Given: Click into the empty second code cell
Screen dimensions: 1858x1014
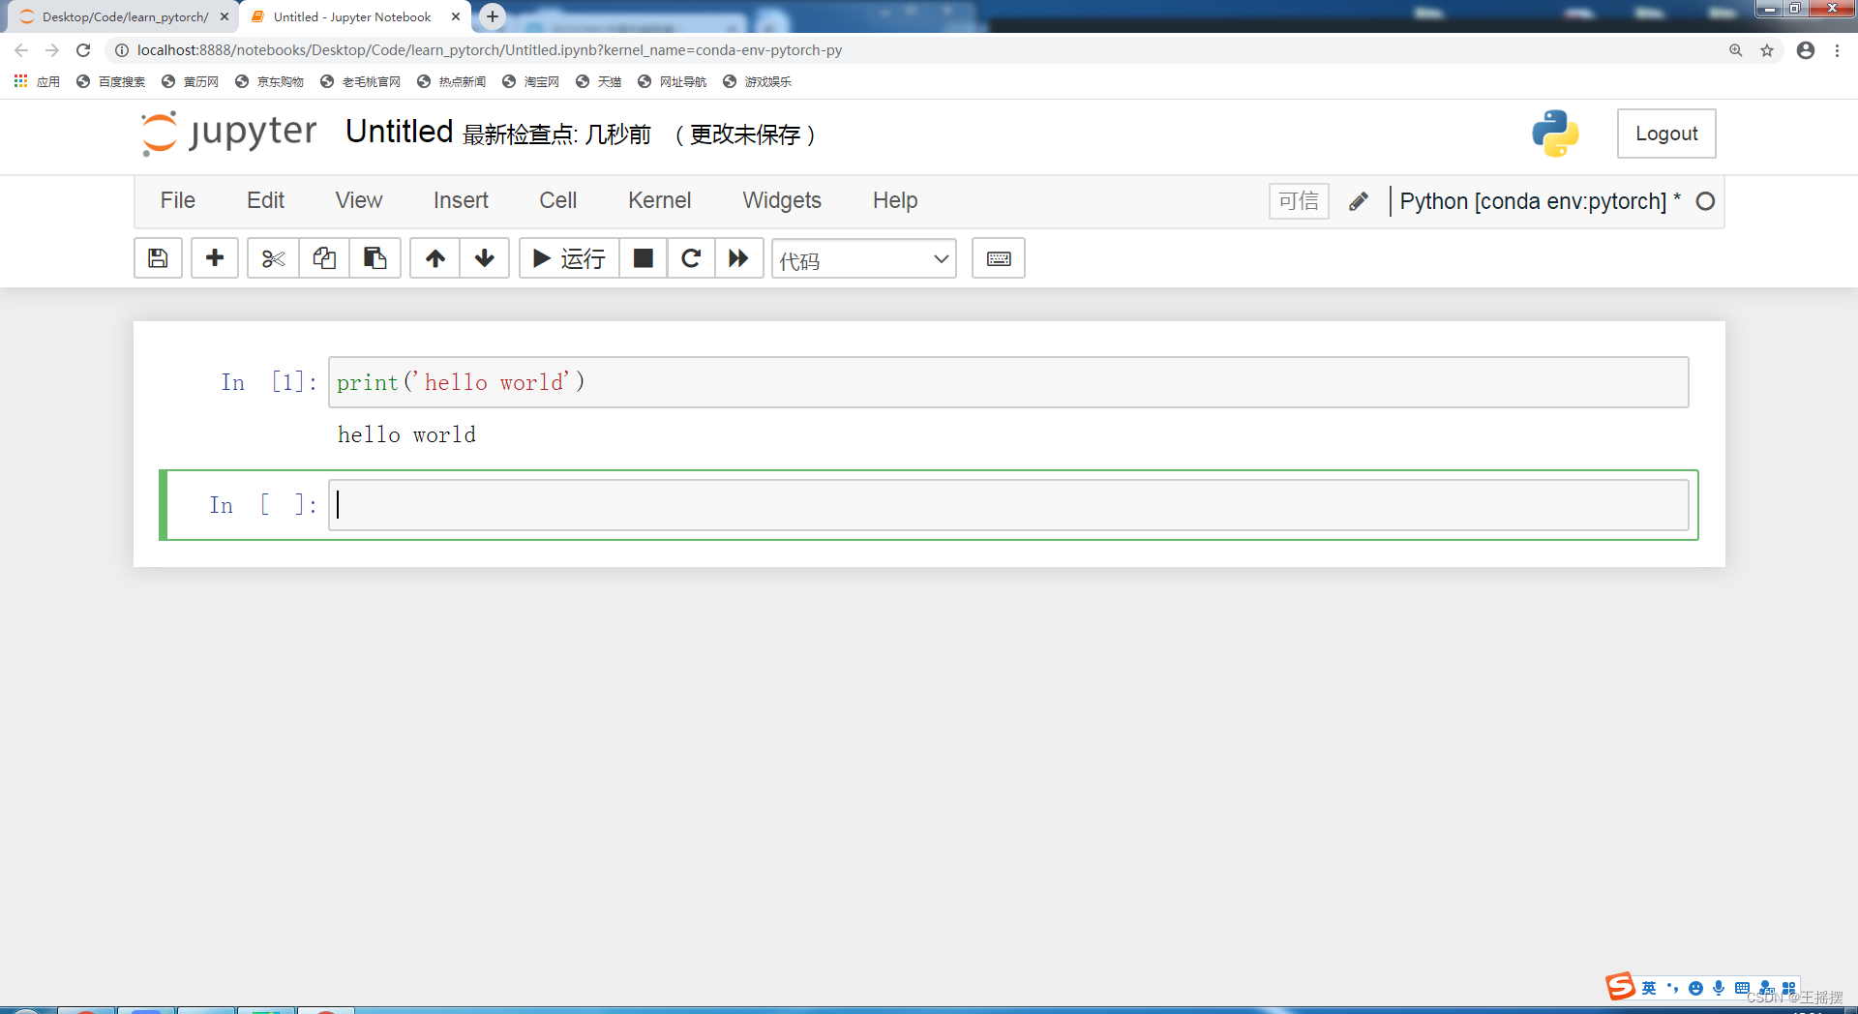Looking at the screenshot, I should tap(1008, 505).
